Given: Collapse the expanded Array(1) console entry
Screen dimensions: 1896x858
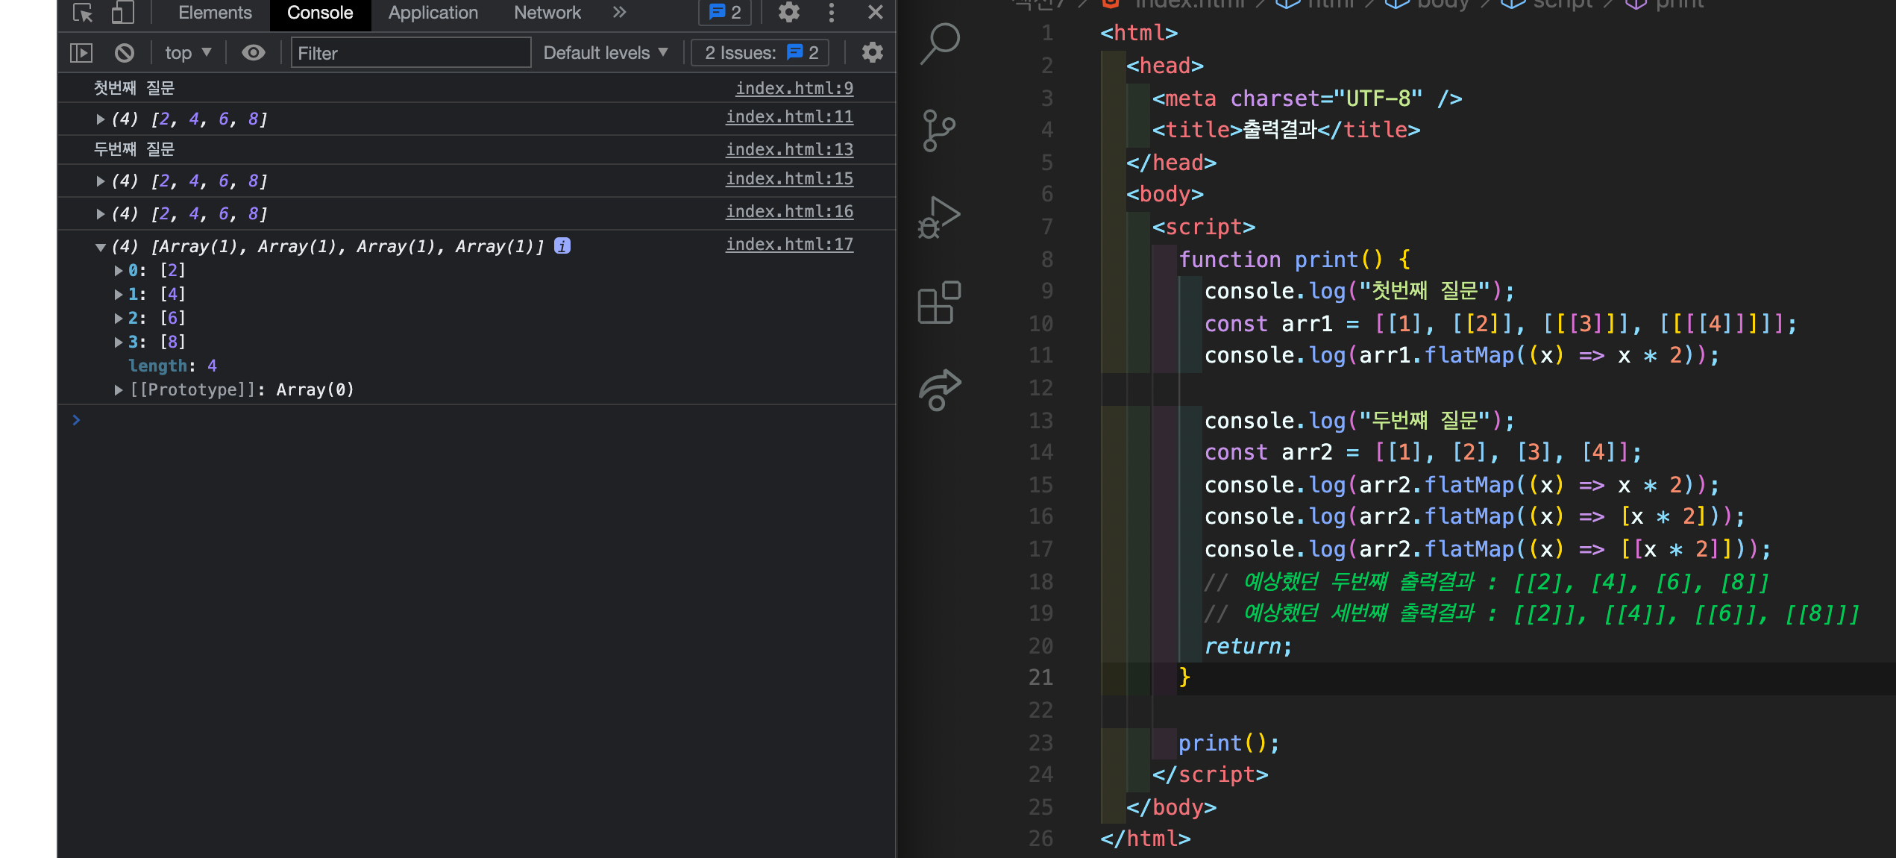Looking at the screenshot, I should [x=100, y=247].
